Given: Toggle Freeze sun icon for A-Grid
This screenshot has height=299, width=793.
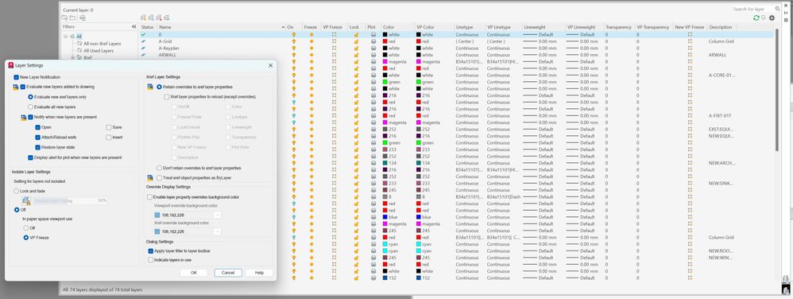Looking at the screenshot, I should coord(311,41).
